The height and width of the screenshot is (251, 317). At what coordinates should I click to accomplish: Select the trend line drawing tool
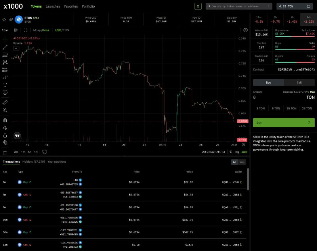(5, 47)
